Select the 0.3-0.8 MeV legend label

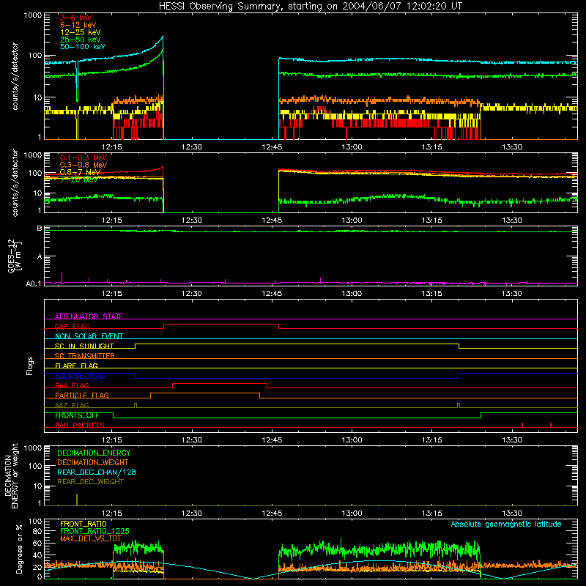coord(84,165)
